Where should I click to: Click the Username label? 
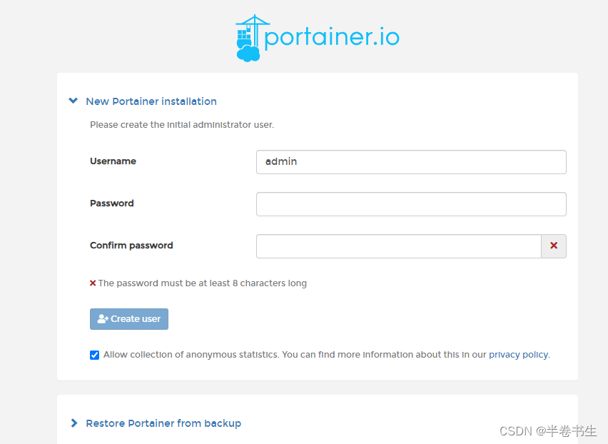tap(113, 161)
